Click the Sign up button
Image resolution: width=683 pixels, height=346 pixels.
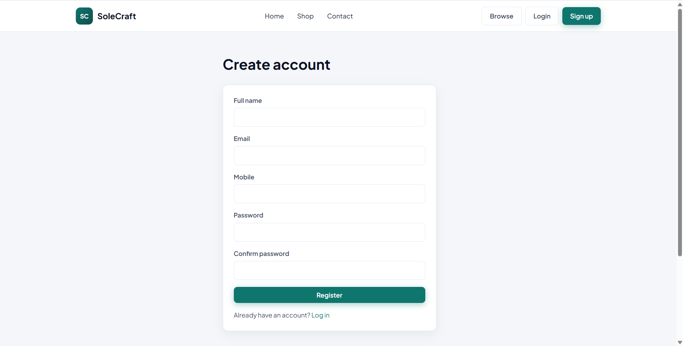pos(581,16)
